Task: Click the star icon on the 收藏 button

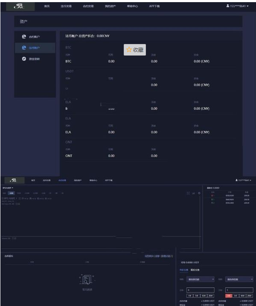Action: [x=129, y=50]
